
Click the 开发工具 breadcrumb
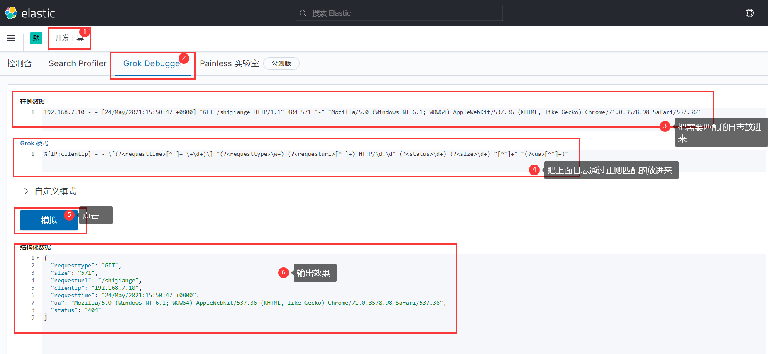pos(69,38)
